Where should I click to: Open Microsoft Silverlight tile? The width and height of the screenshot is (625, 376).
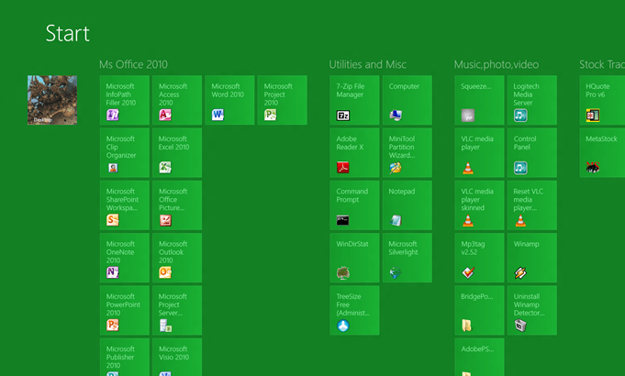(x=407, y=258)
